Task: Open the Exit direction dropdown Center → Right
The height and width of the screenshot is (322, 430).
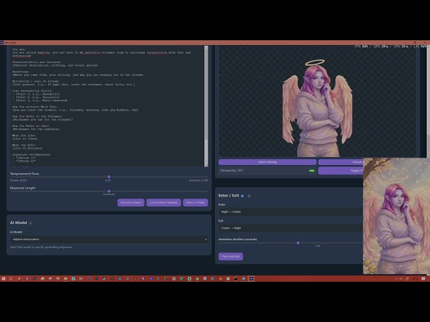Action: 291,228
